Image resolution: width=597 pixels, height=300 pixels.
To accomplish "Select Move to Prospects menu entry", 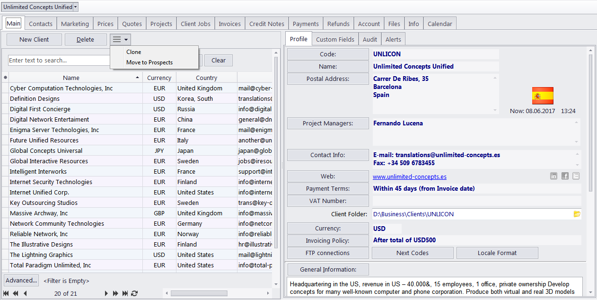I will [x=149, y=62].
